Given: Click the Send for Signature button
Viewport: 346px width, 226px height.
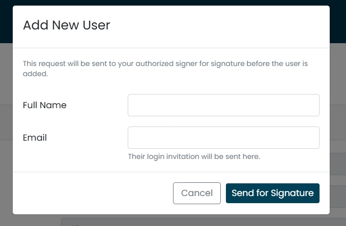Looking at the screenshot, I should coord(273,193).
